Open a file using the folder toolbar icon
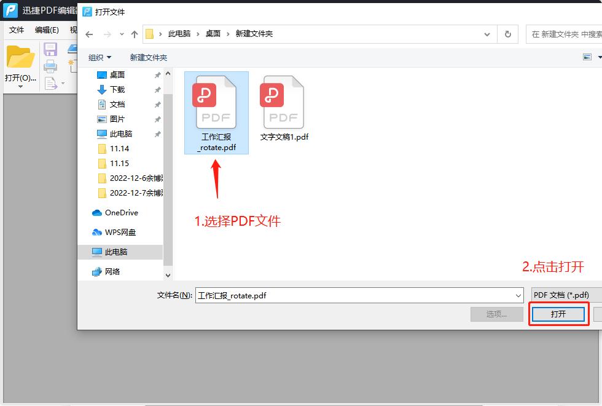 20,57
